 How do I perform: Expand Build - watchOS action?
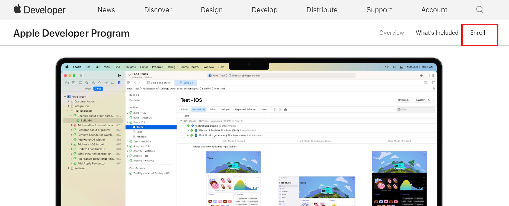coord(128,118)
